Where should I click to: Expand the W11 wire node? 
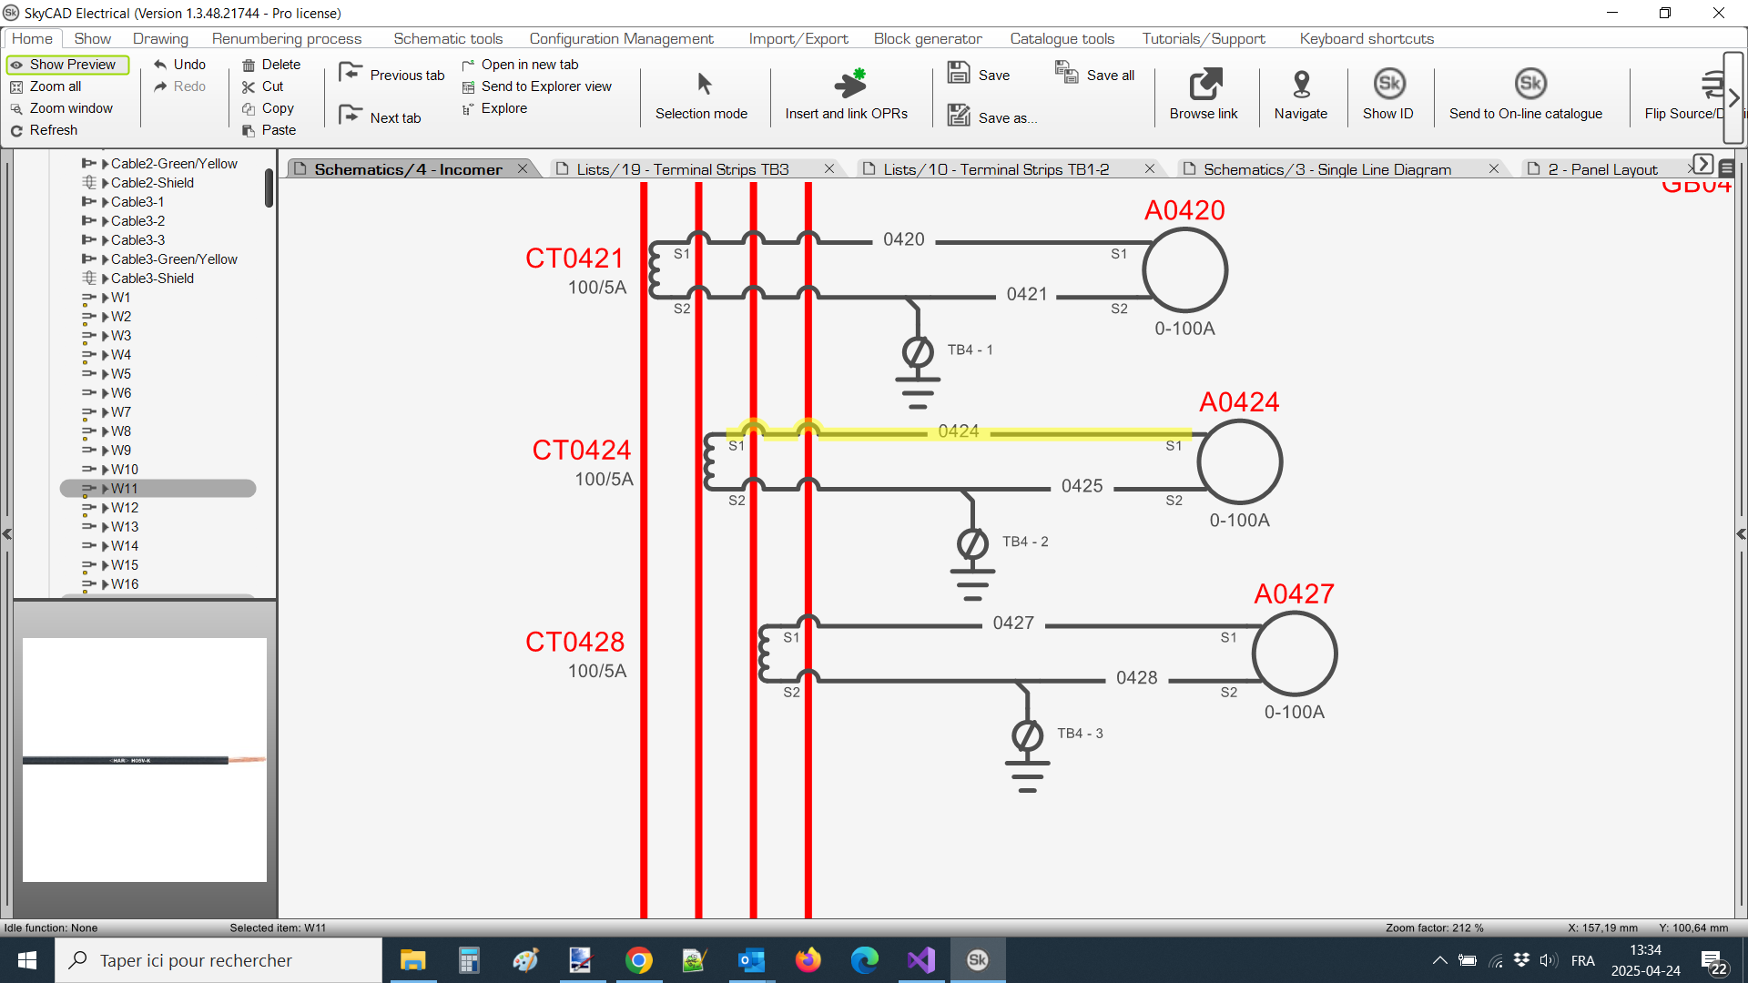tap(106, 489)
